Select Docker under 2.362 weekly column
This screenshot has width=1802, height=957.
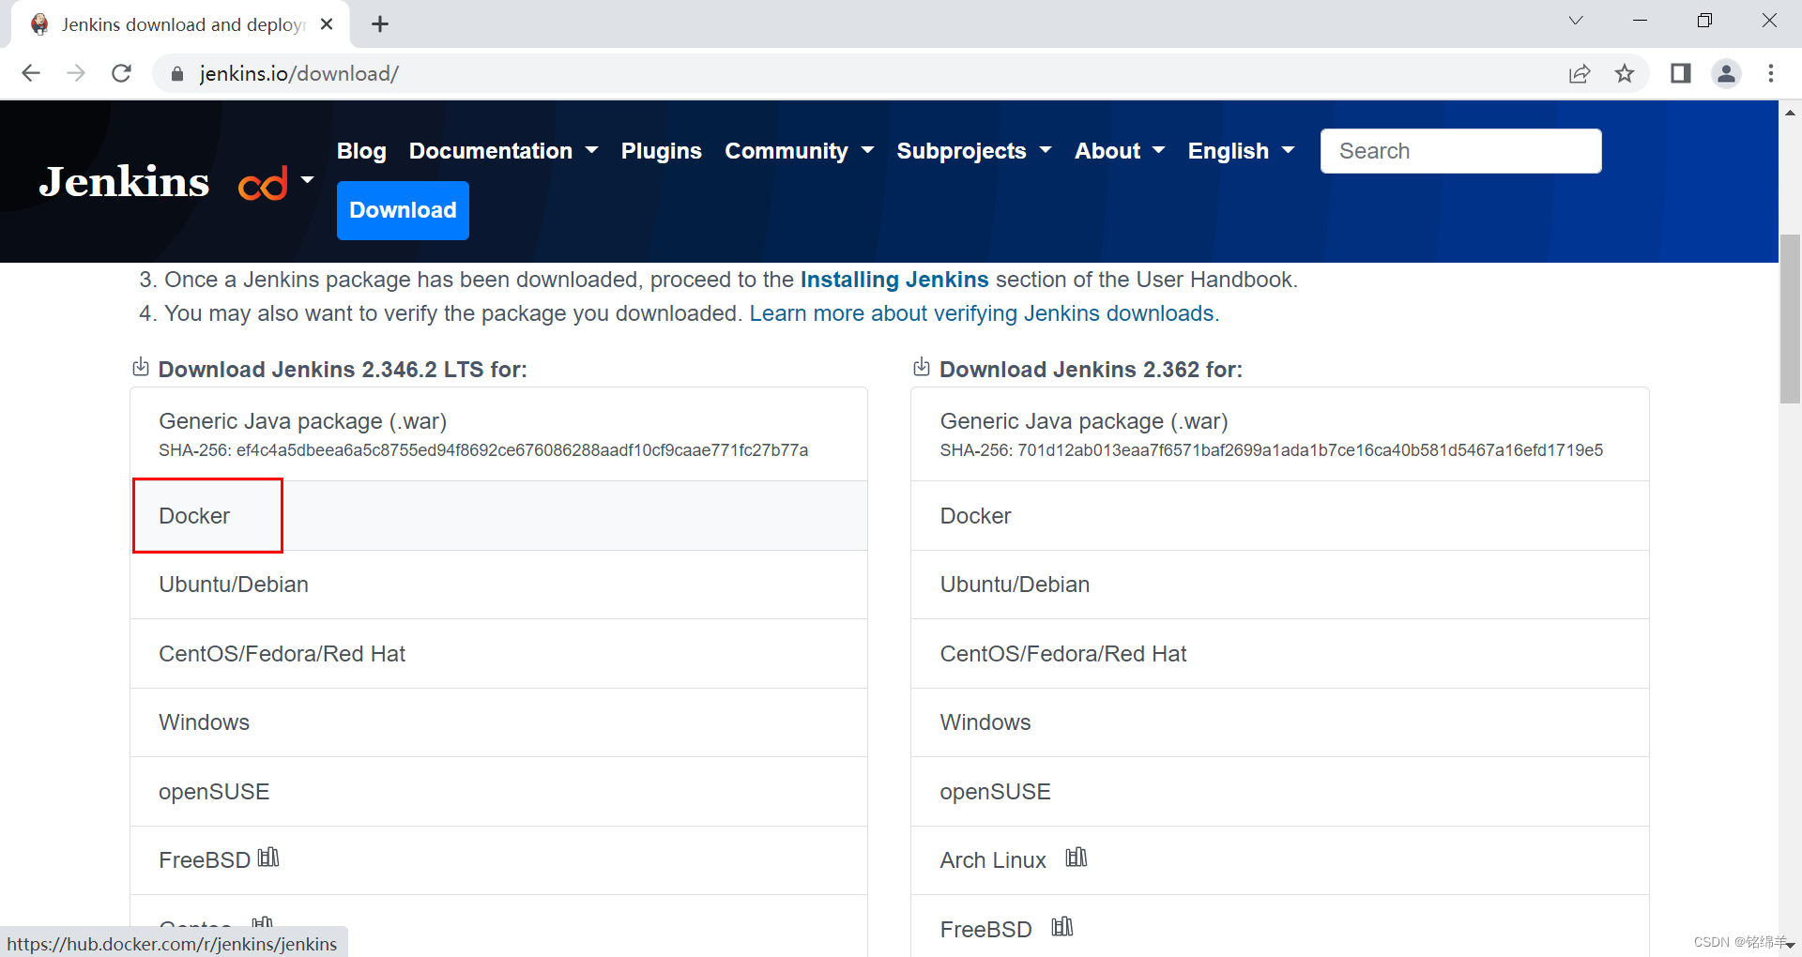1280,516
